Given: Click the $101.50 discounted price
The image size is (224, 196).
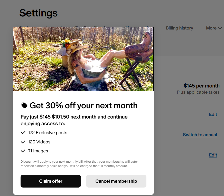Looking at the screenshot, I should click(x=60, y=117).
